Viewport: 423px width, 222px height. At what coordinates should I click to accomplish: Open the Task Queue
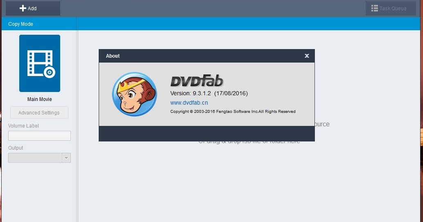[391, 8]
